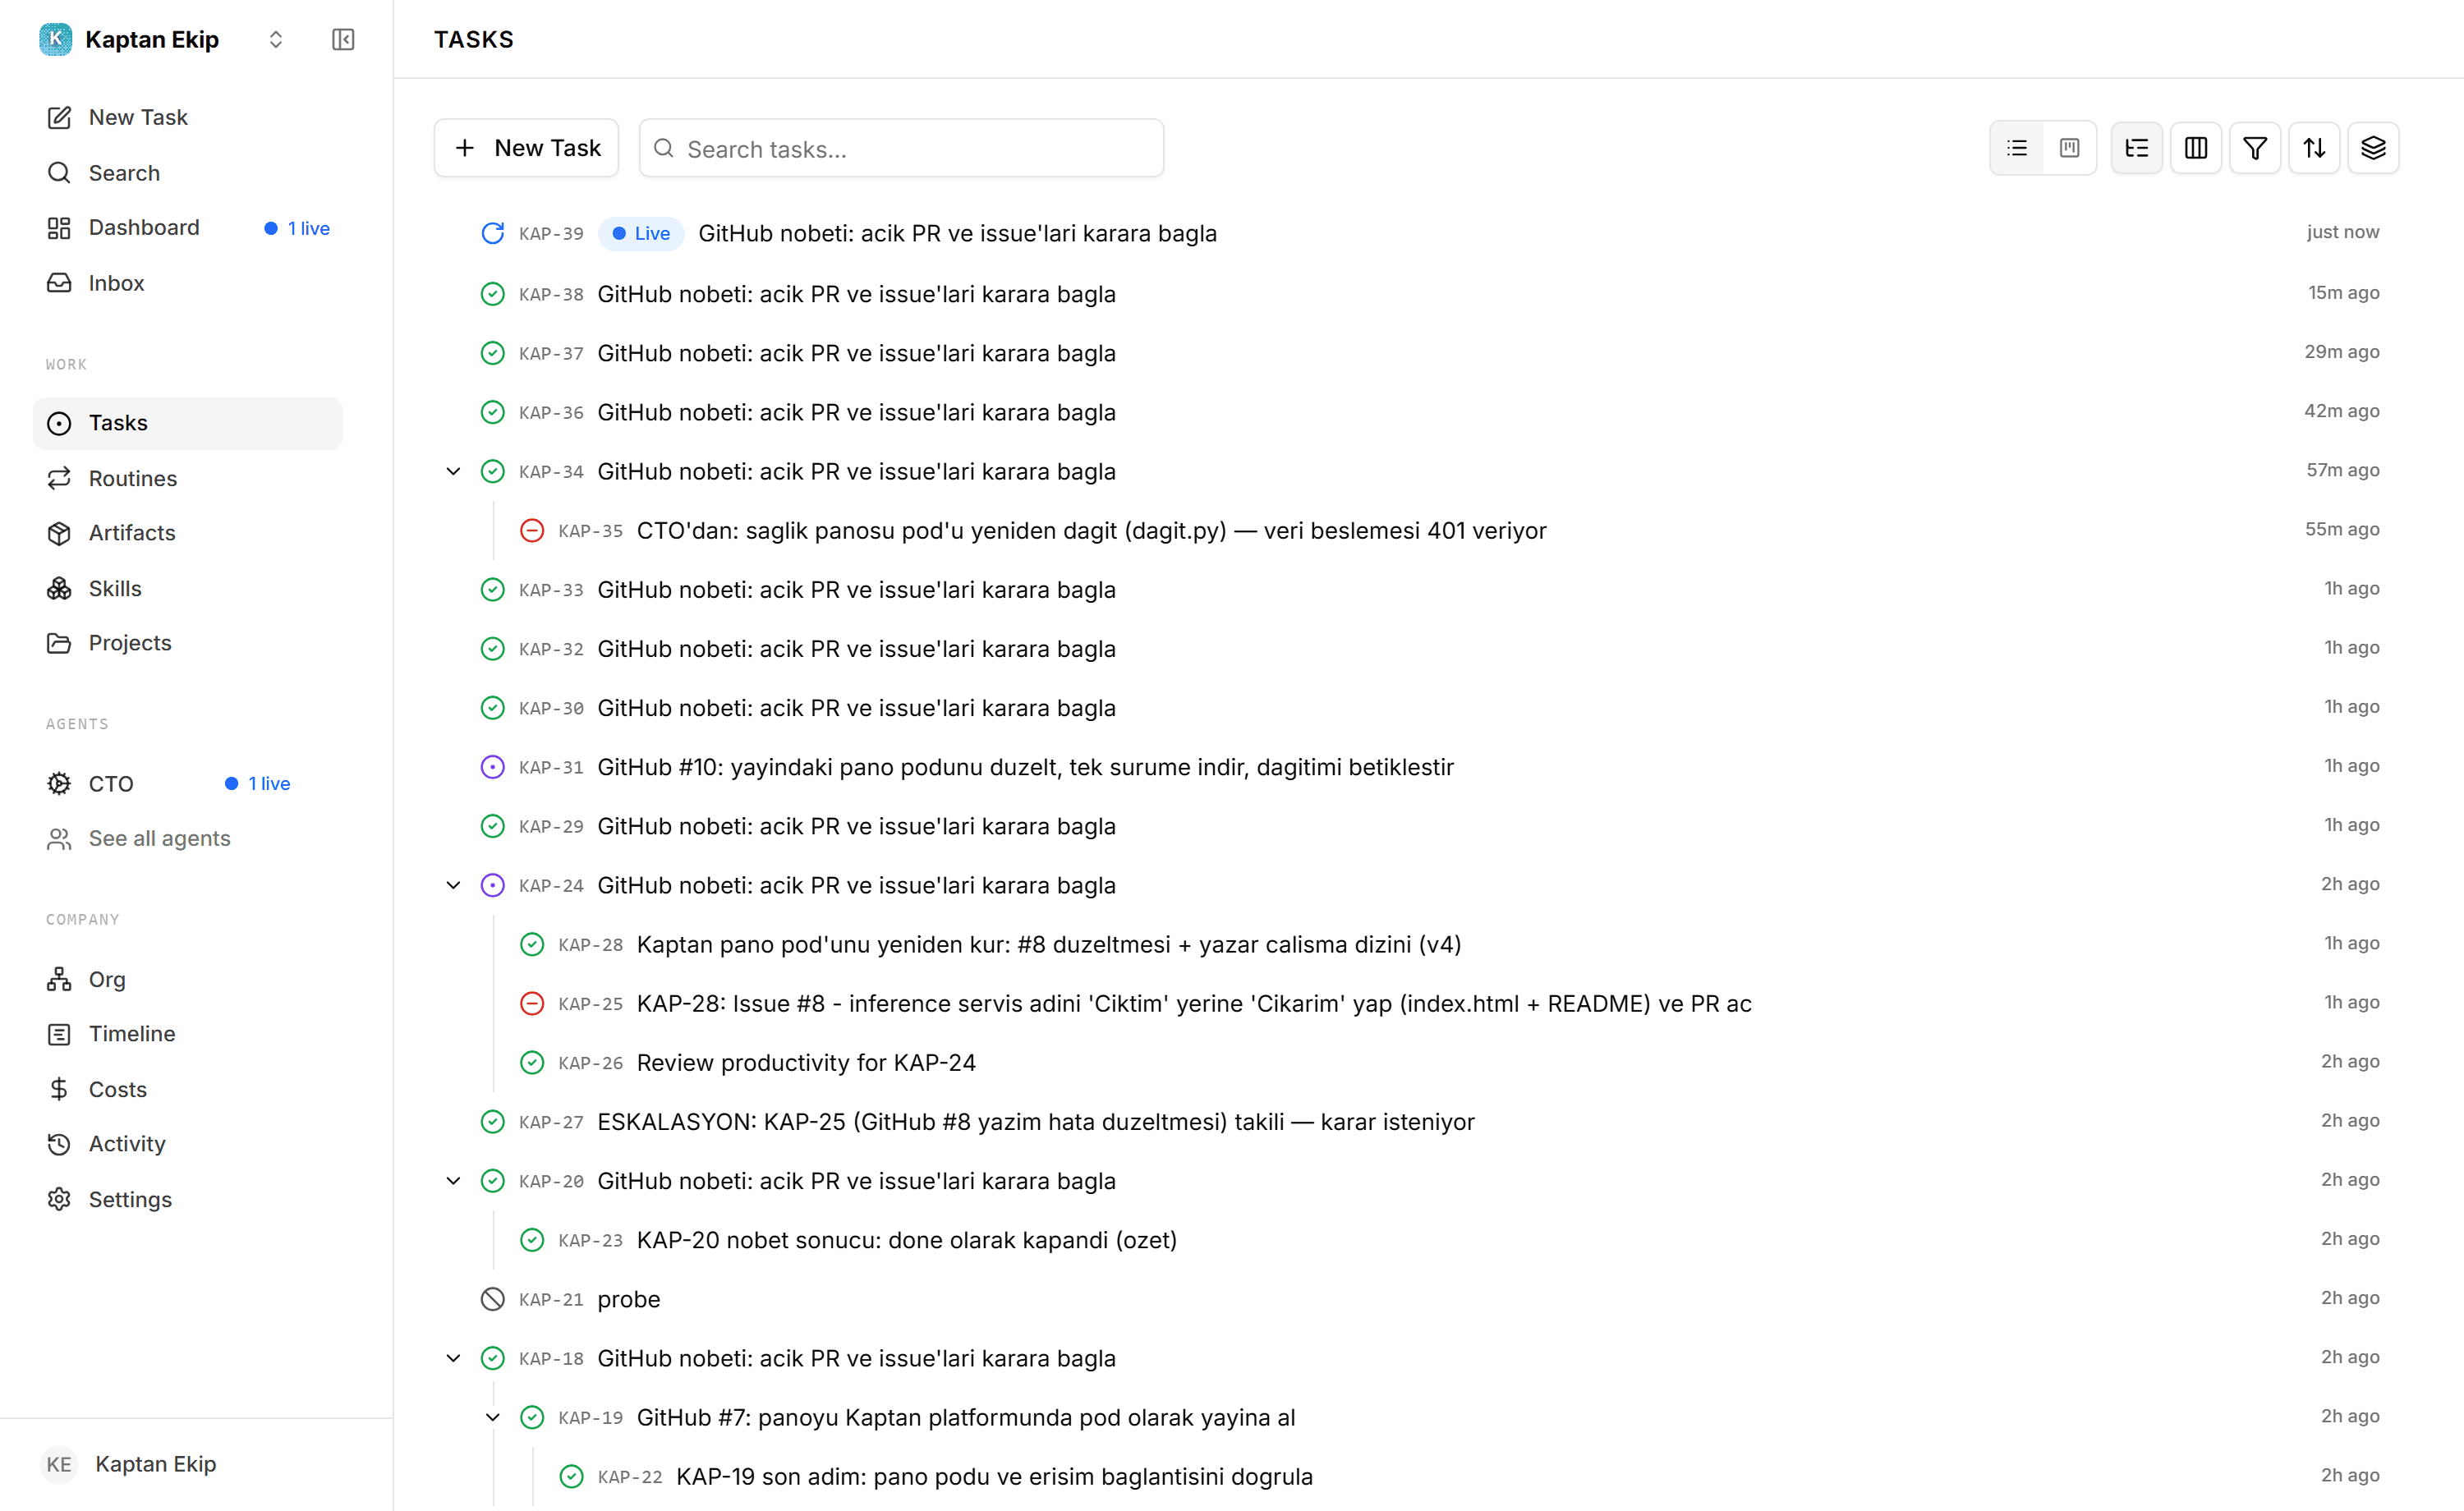Image resolution: width=2464 pixels, height=1511 pixels.
Task: Click See all agents link
Action: [188, 838]
